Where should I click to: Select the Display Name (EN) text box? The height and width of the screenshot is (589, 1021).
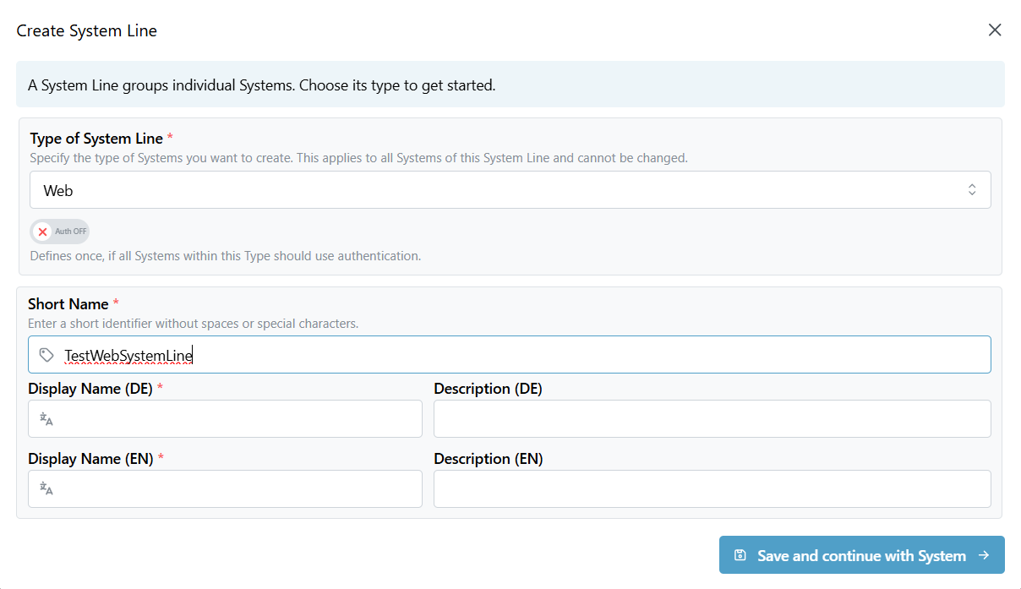point(237,489)
